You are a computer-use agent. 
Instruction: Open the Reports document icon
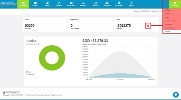(x=131, y=3)
